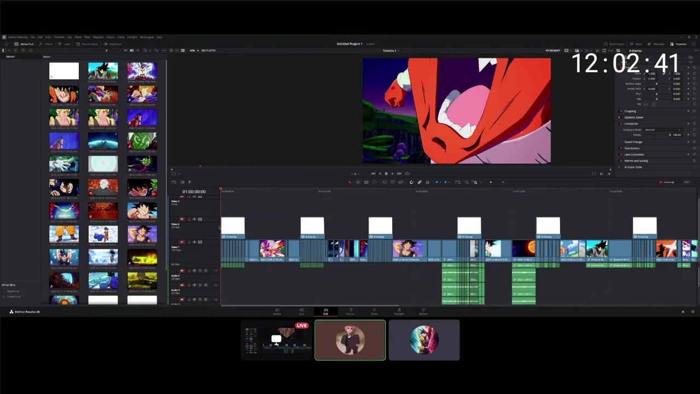Click the Flip vertical button
700x394 pixels.
point(654,104)
